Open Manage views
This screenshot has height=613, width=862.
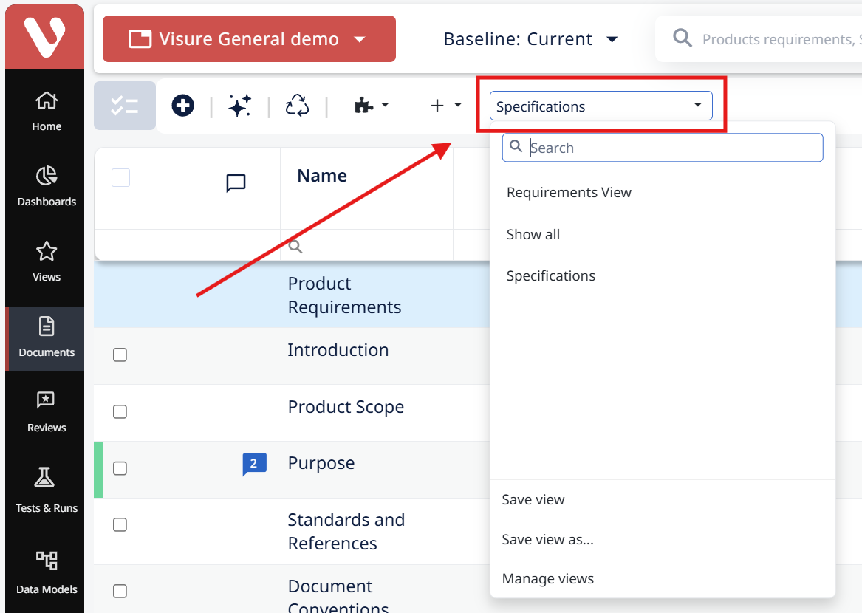click(x=547, y=578)
